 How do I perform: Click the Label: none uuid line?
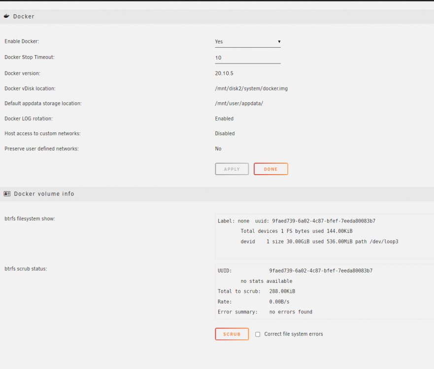297,221
